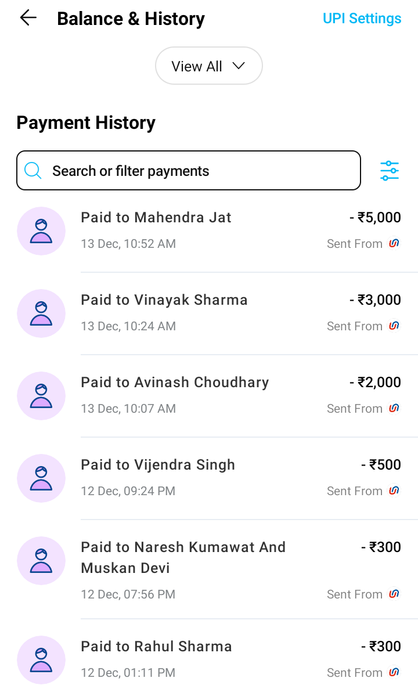This screenshot has height=696, width=418.
Task: Tap Rahul Sharma's avatar icon
Action: [x=41, y=659]
